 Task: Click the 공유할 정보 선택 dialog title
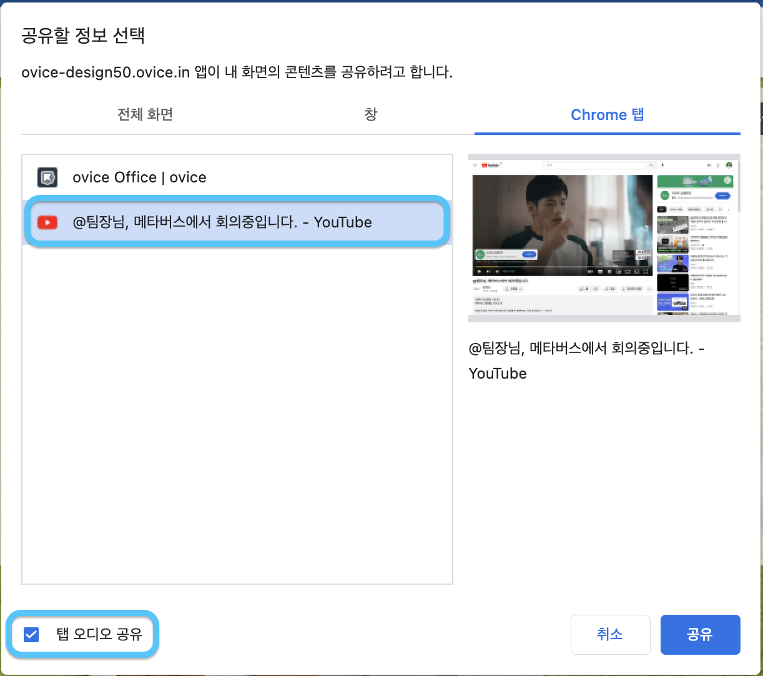[83, 35]
